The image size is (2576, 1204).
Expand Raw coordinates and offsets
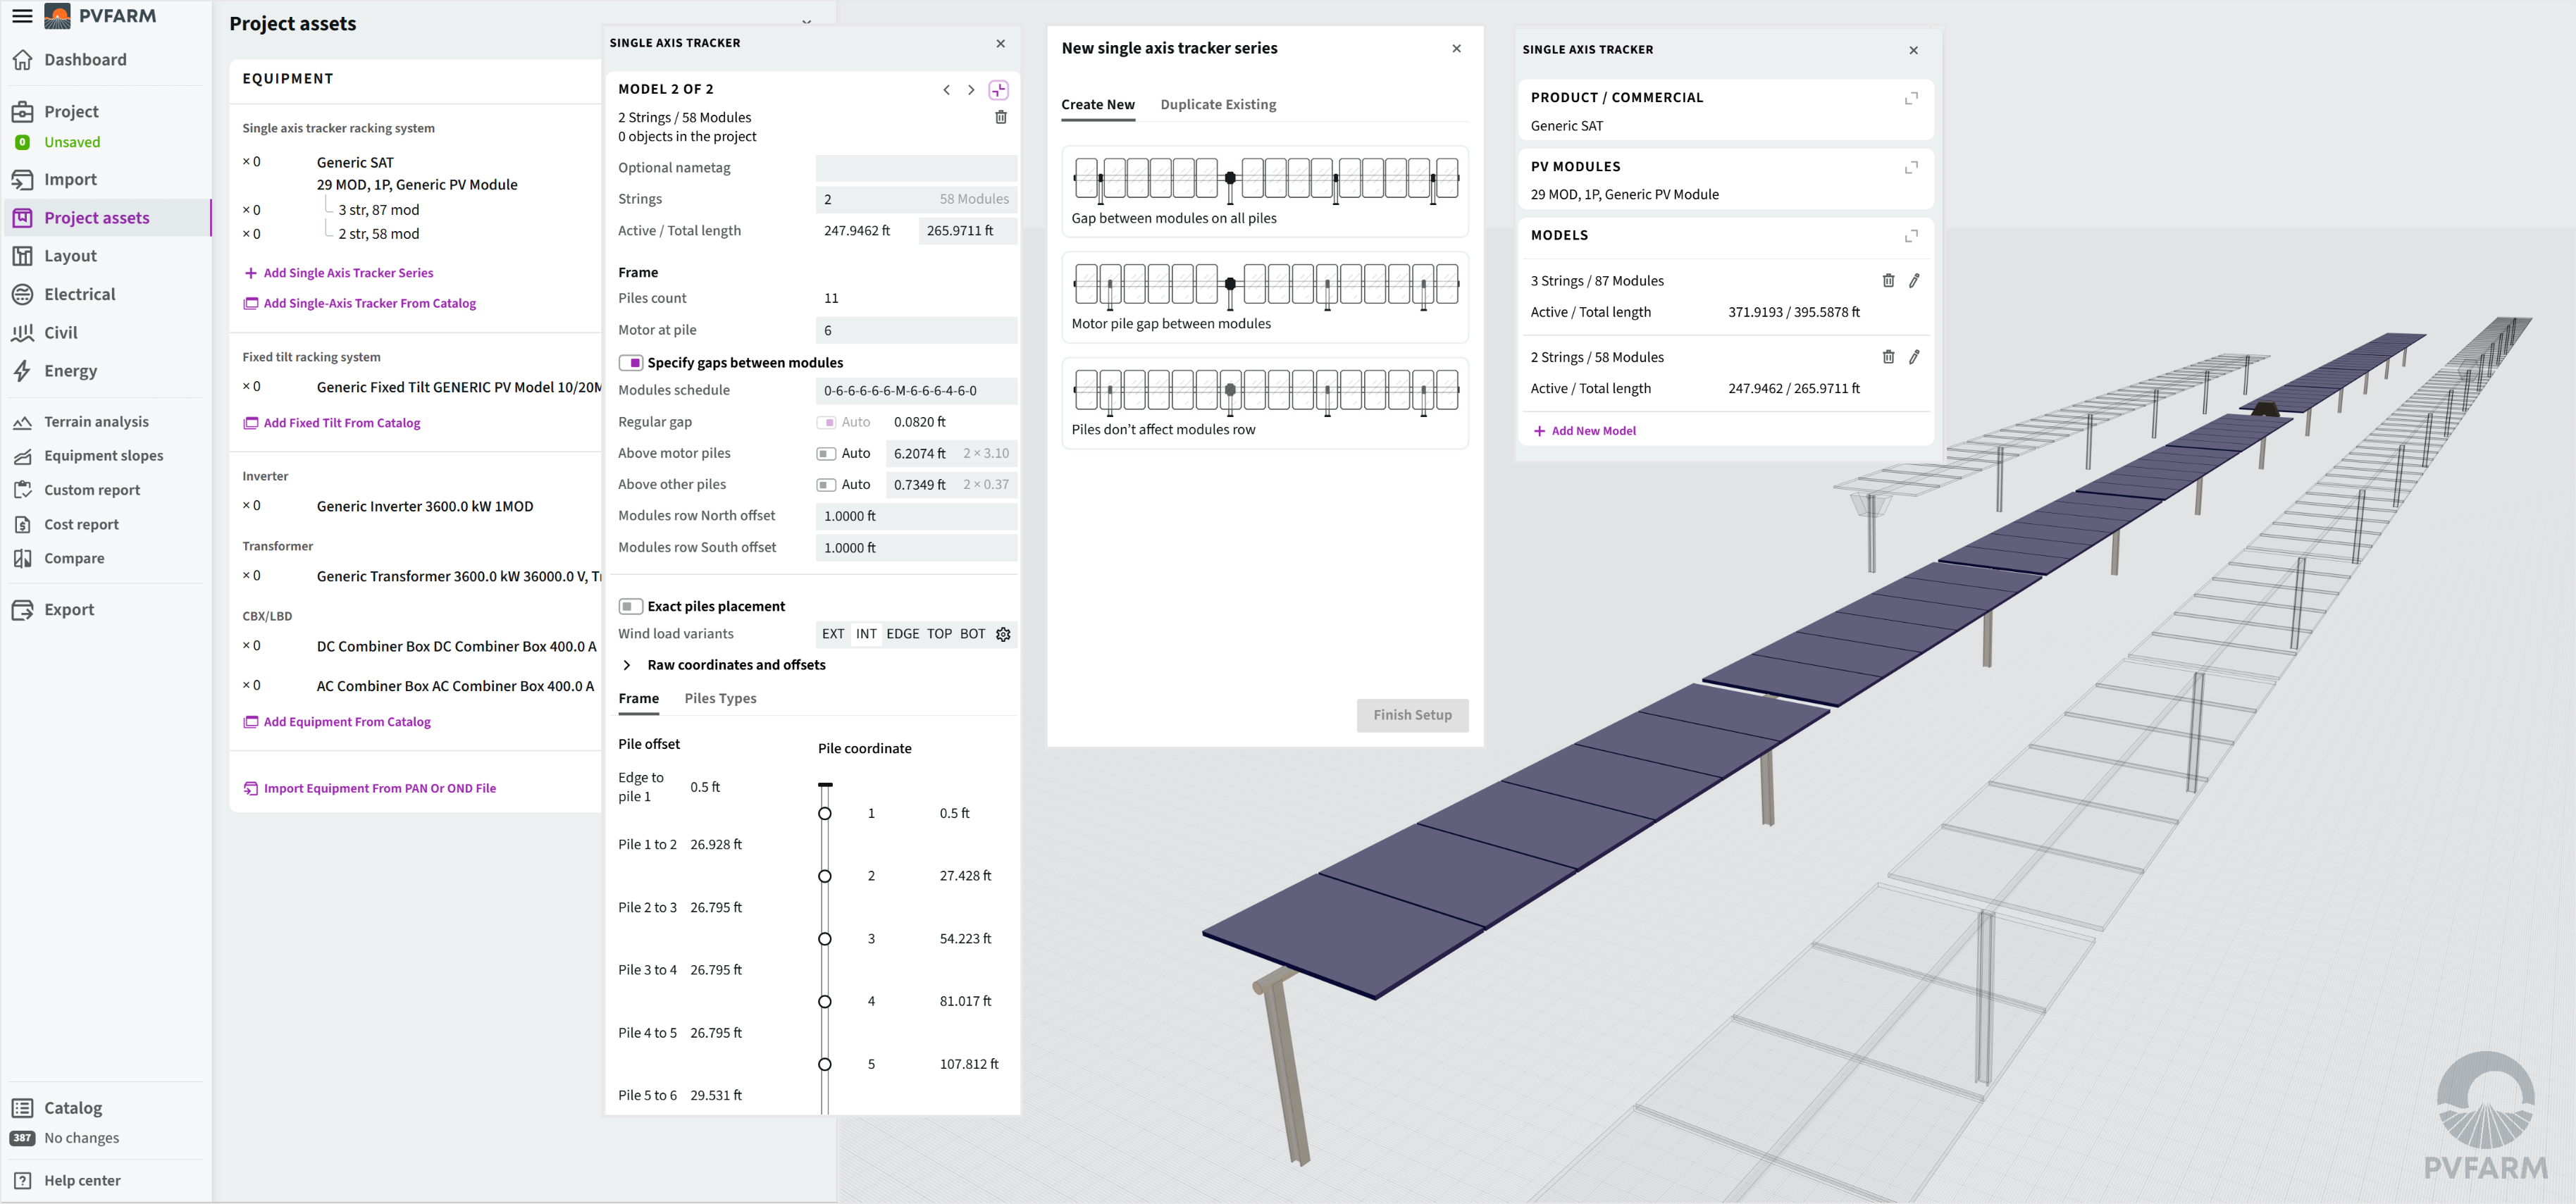click(627, 666)
